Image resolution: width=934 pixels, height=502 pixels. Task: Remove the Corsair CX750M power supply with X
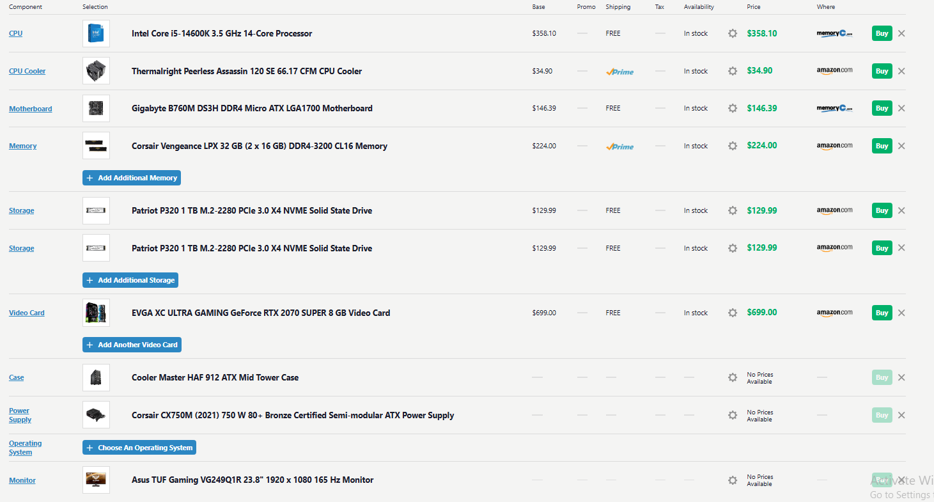901,415
